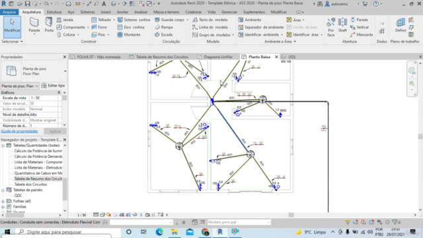This screenshot has height=238, width=423.
Task: Click the Rampa tool
Action: (x=164, y=27)
